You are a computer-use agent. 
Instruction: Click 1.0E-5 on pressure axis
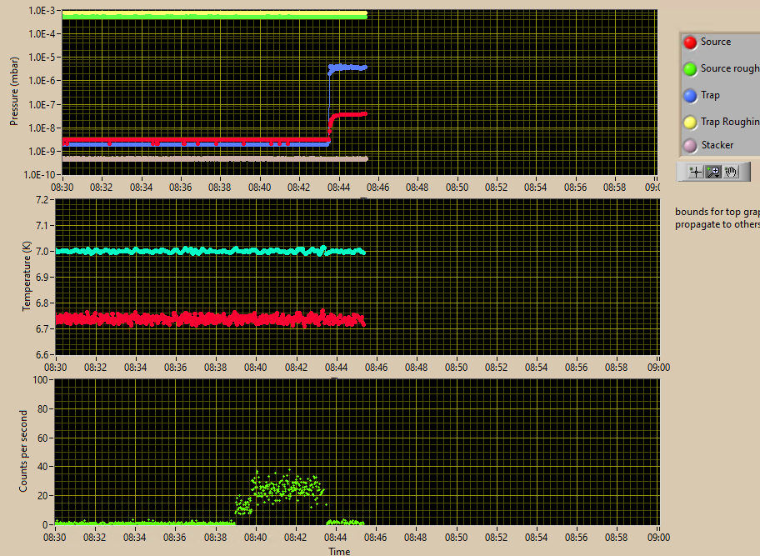pos(42,58)
